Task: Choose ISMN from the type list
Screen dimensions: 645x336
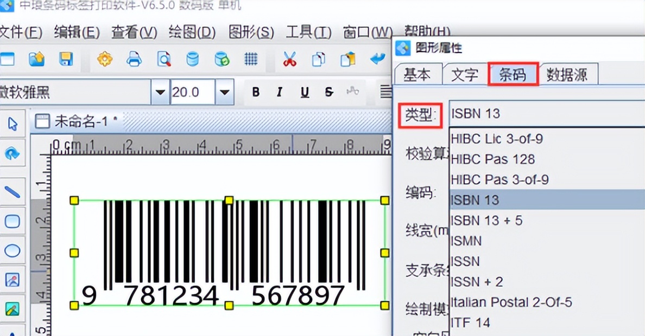Action: [x=547, y=241]
